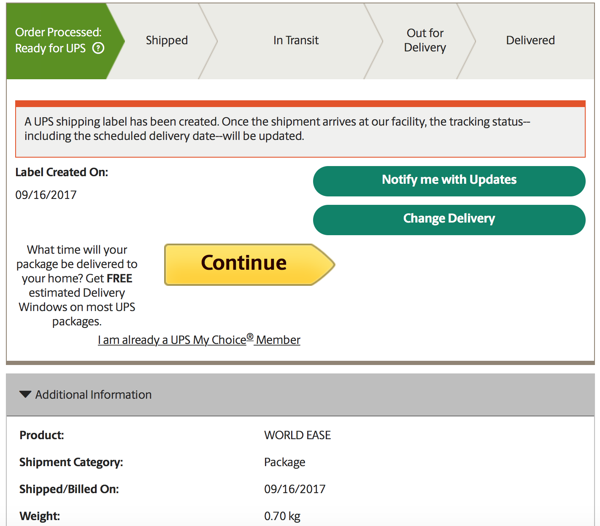This screenshot has width=600, height=526.
Task: Click the 0.70 kg weight value
Action: tap(282, 516)
